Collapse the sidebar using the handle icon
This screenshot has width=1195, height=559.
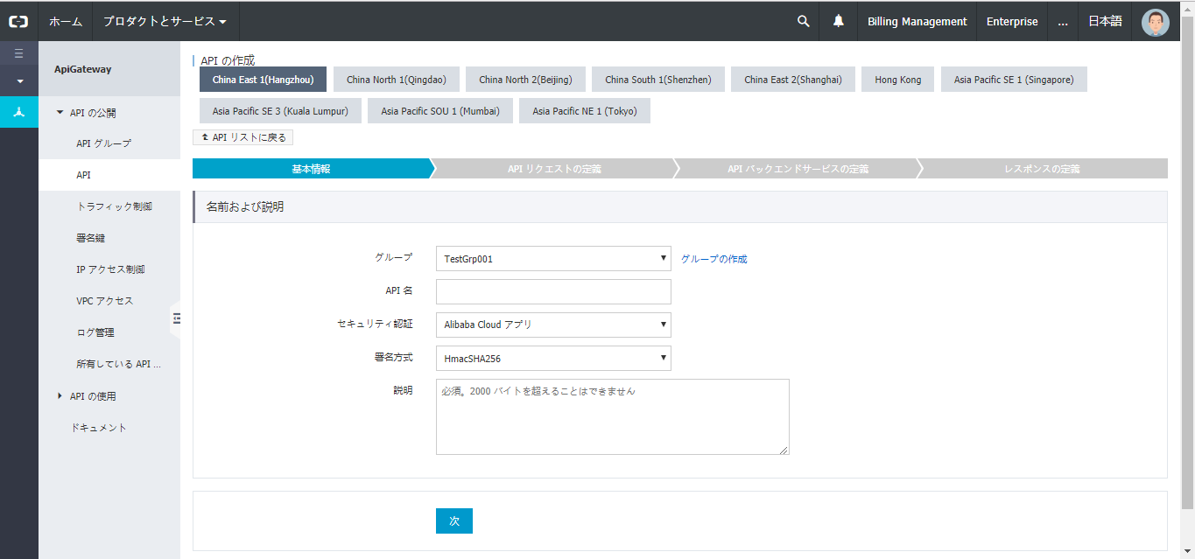176,318
